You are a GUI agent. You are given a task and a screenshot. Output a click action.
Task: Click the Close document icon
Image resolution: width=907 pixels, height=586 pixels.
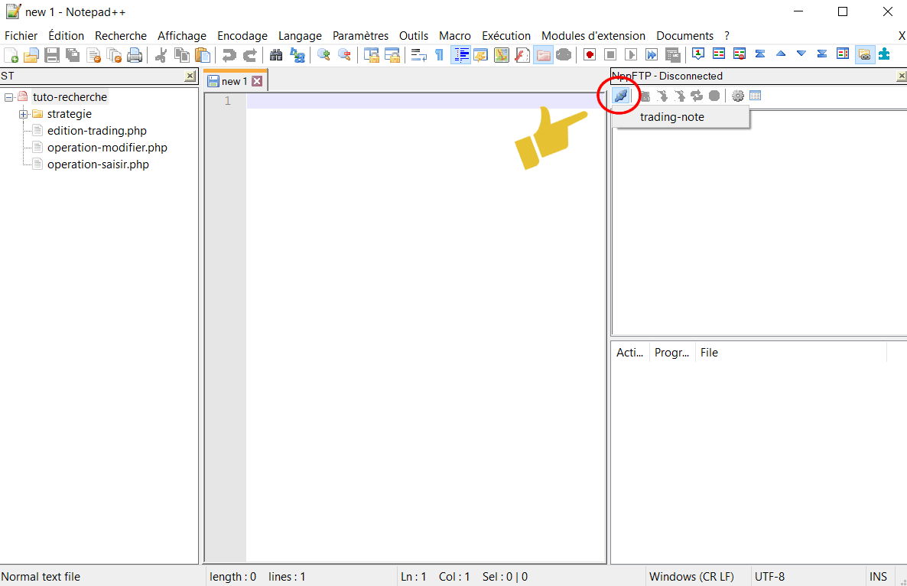click(94, 55)
